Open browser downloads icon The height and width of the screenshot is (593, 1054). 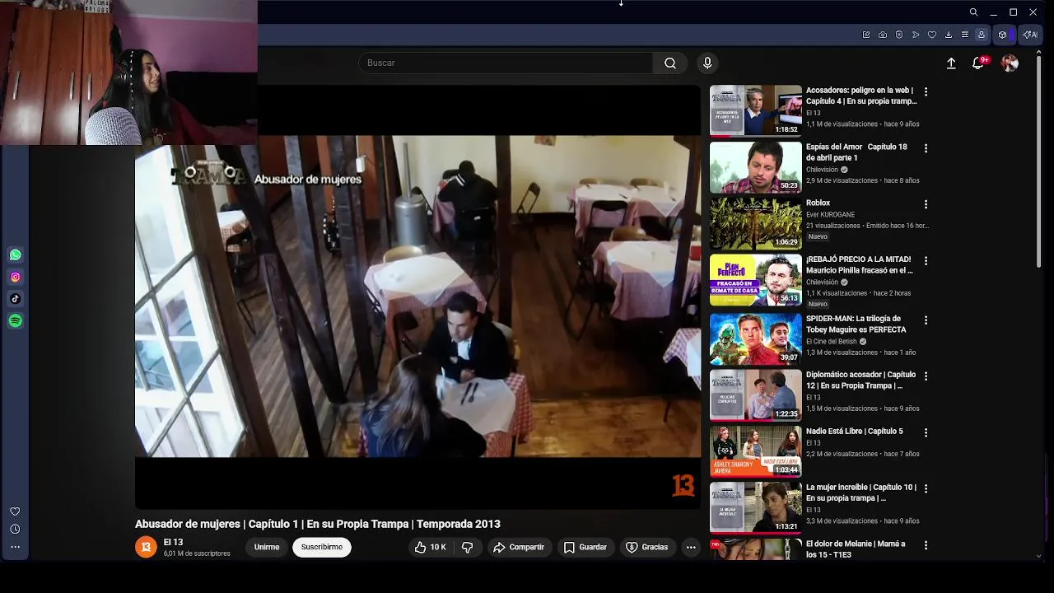(x=949, y=35)
